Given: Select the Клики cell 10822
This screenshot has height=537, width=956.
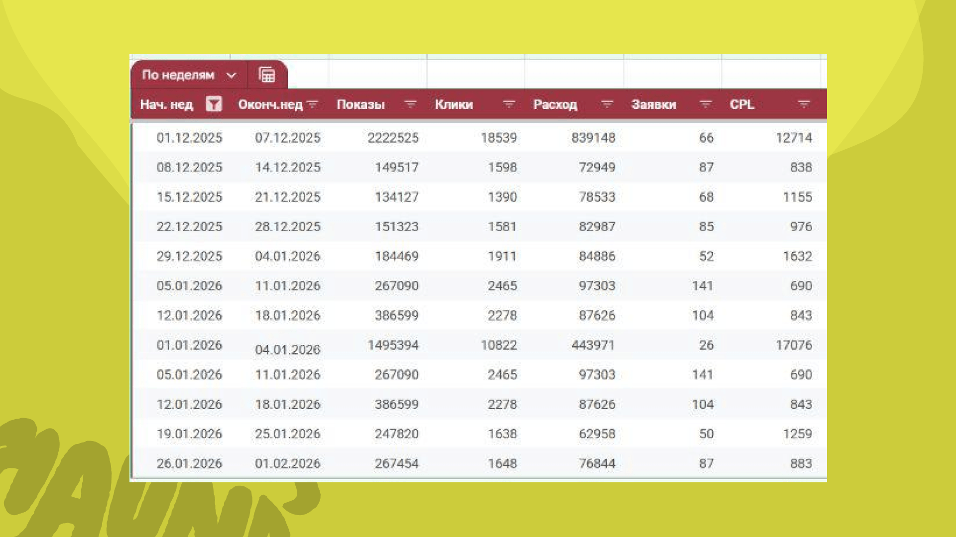Looking at the screenshot, I should pyautogui.click(x=498, y=345).
